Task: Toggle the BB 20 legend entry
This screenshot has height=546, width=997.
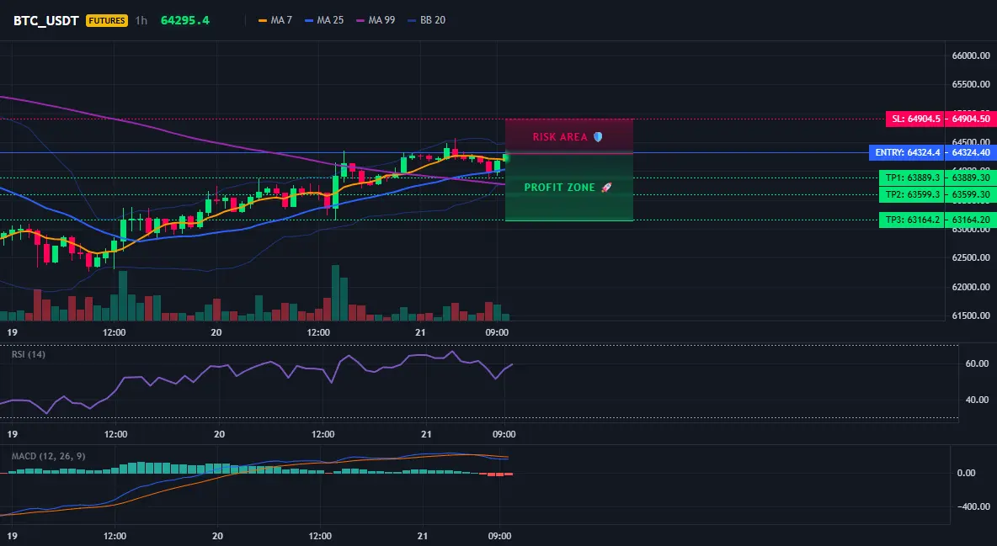Action: [427, 20]
